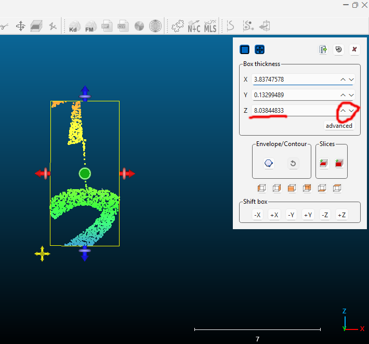This screenshot has height=344, width=369.
Task: Export the selection with the database arrow icon
Action: (323, 49)
